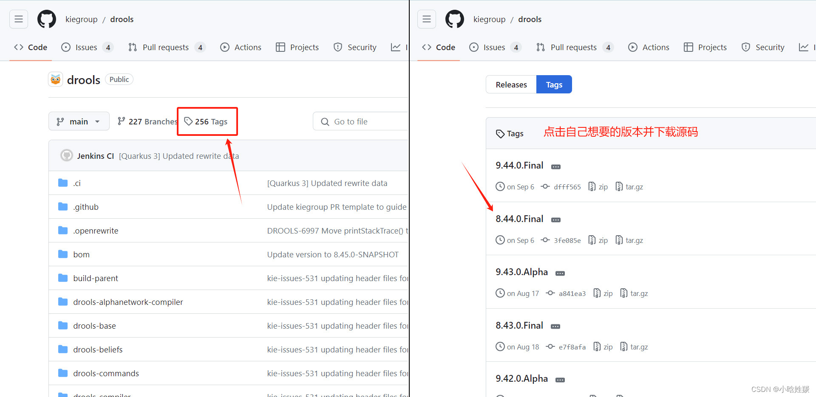Viewport: 816px width, 397px height.
Task: Open kiegroup owner link in right page
Action: (490, 19)
